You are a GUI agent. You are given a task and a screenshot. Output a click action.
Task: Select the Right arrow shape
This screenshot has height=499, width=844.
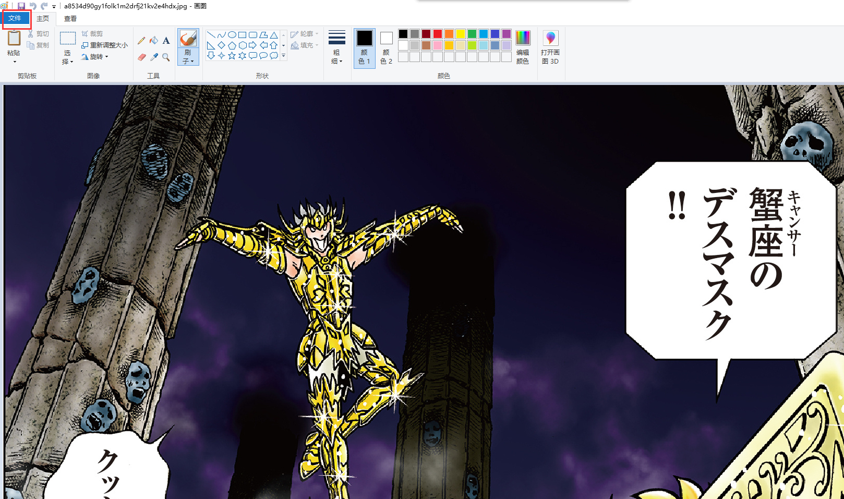[253, 45]
